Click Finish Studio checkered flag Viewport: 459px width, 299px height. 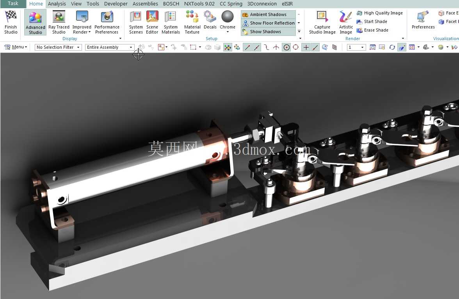pos(11,22)
